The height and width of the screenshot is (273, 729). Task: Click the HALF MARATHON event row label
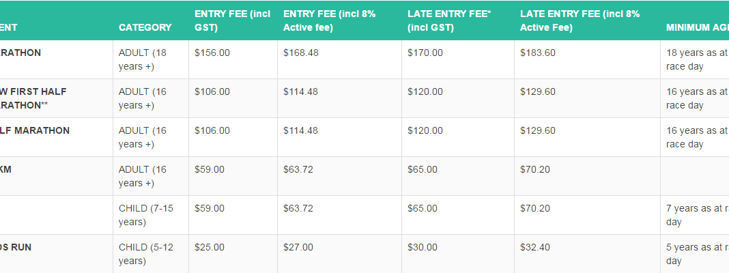tap(35, 130)
